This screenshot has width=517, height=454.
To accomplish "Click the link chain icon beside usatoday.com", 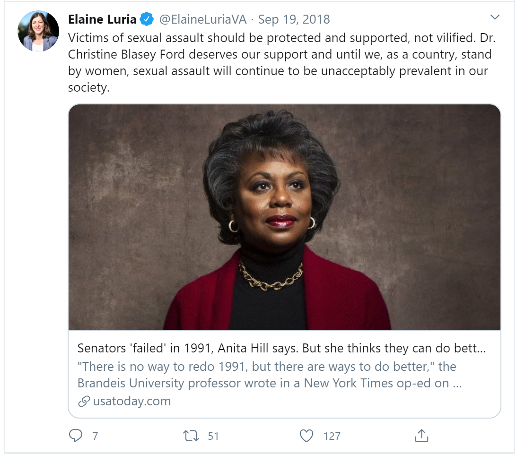I will (84, 401).
